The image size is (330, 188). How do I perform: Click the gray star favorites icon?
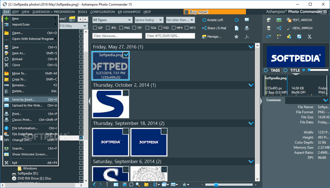click(x=237, y=37)
